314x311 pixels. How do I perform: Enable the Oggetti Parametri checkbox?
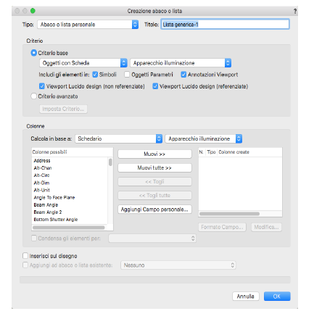tap(127, 75)
